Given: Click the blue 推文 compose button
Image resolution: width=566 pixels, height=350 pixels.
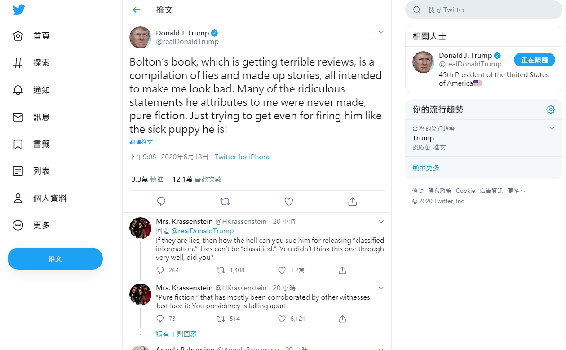Looking at the screenshot, I should [55, 258].
